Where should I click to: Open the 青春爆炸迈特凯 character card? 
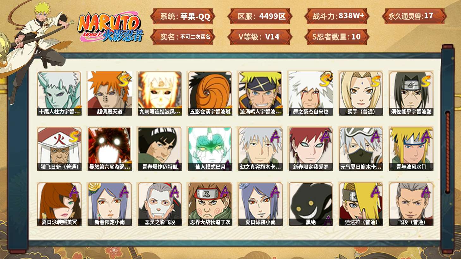160,149
